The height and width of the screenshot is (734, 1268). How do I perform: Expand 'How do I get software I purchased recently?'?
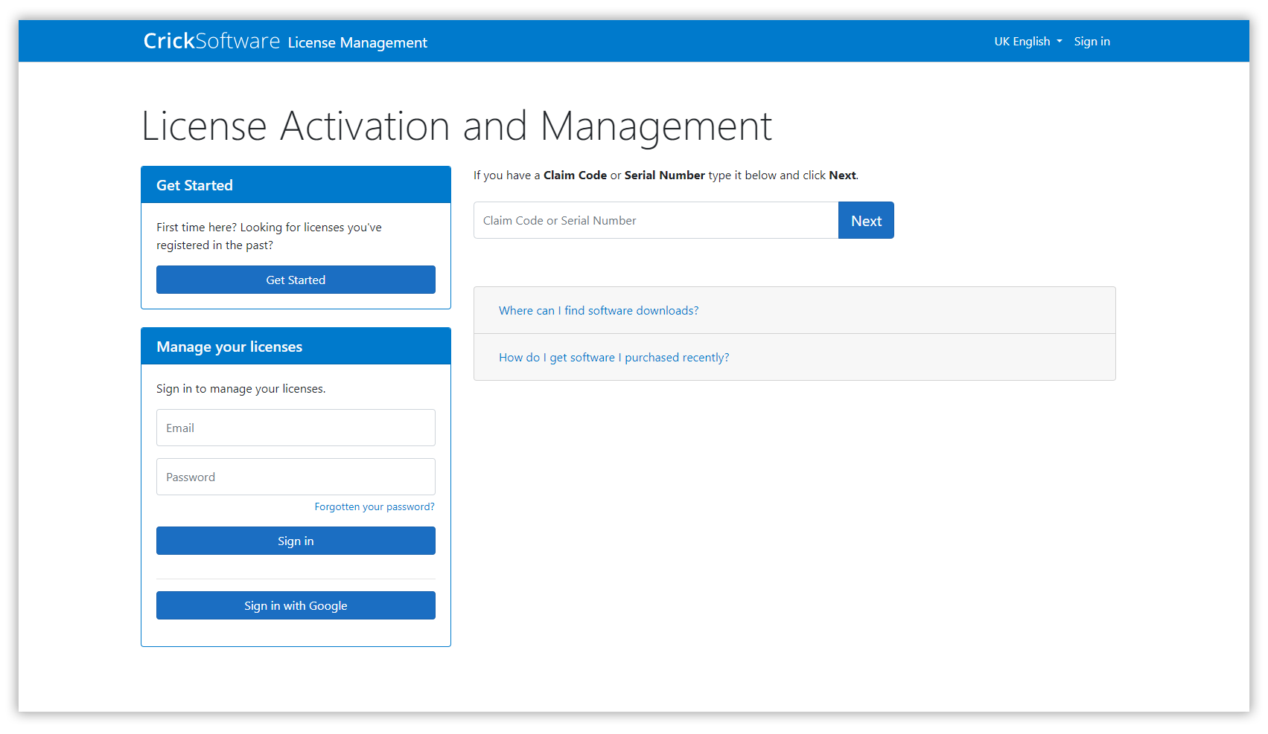[x=614, y=357]
